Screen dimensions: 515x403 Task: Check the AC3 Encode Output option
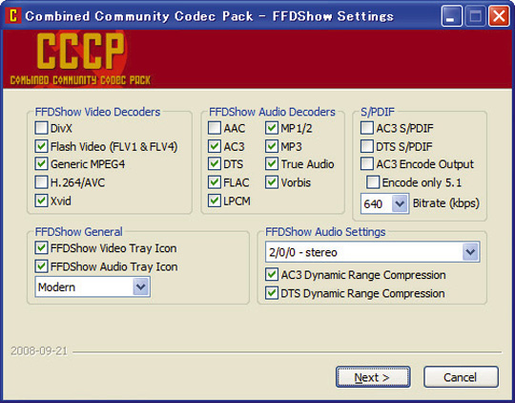point(367,163)
